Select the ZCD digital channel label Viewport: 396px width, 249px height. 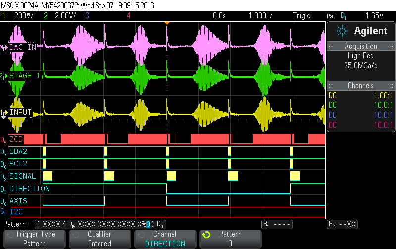[16, 139]
